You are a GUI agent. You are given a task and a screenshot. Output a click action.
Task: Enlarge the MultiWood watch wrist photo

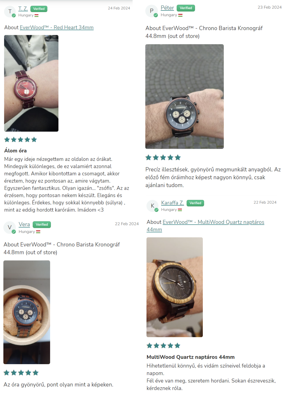[x=175, y=287]
